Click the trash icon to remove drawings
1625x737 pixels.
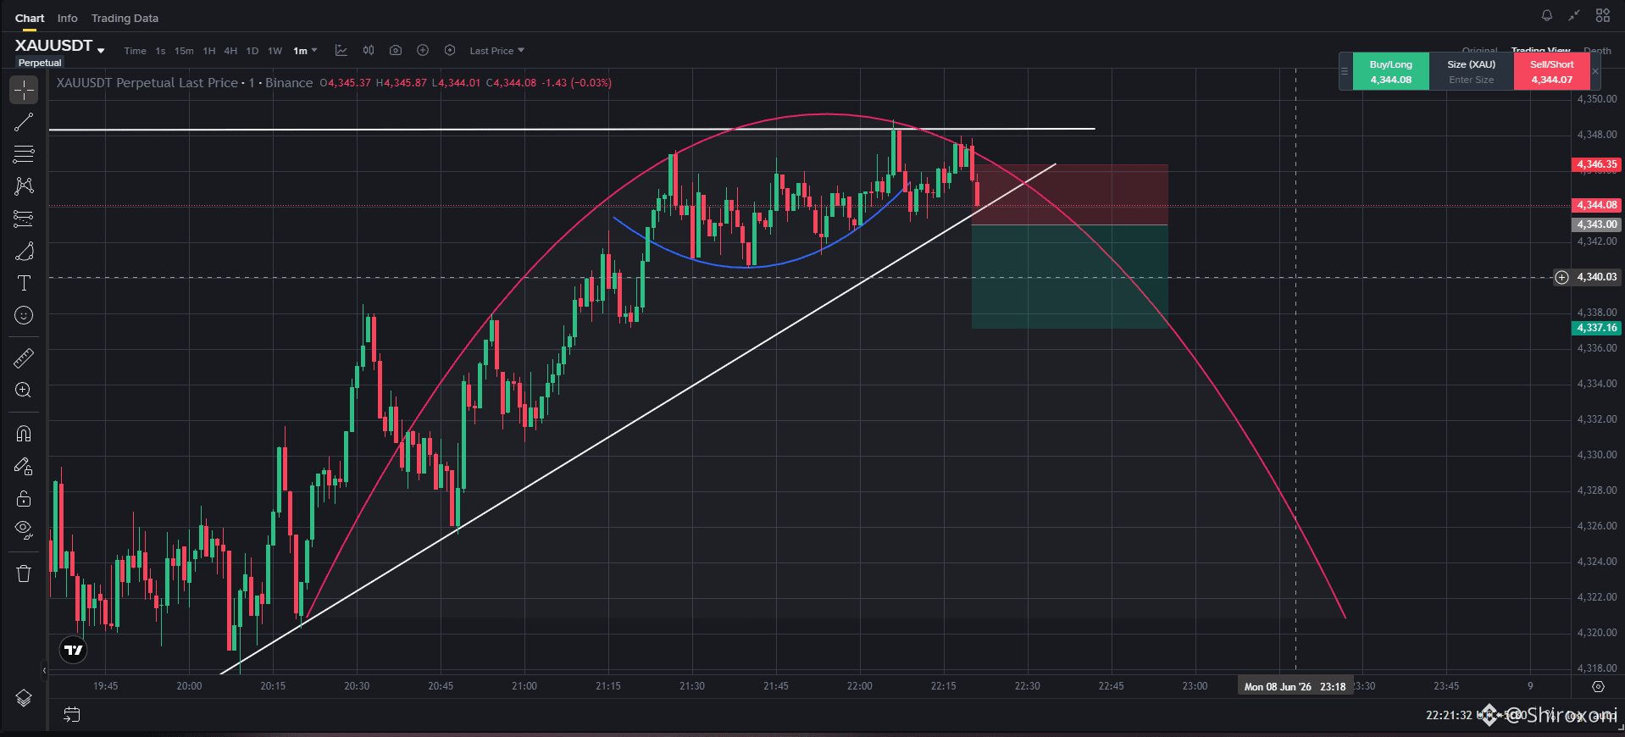(24, 574)
